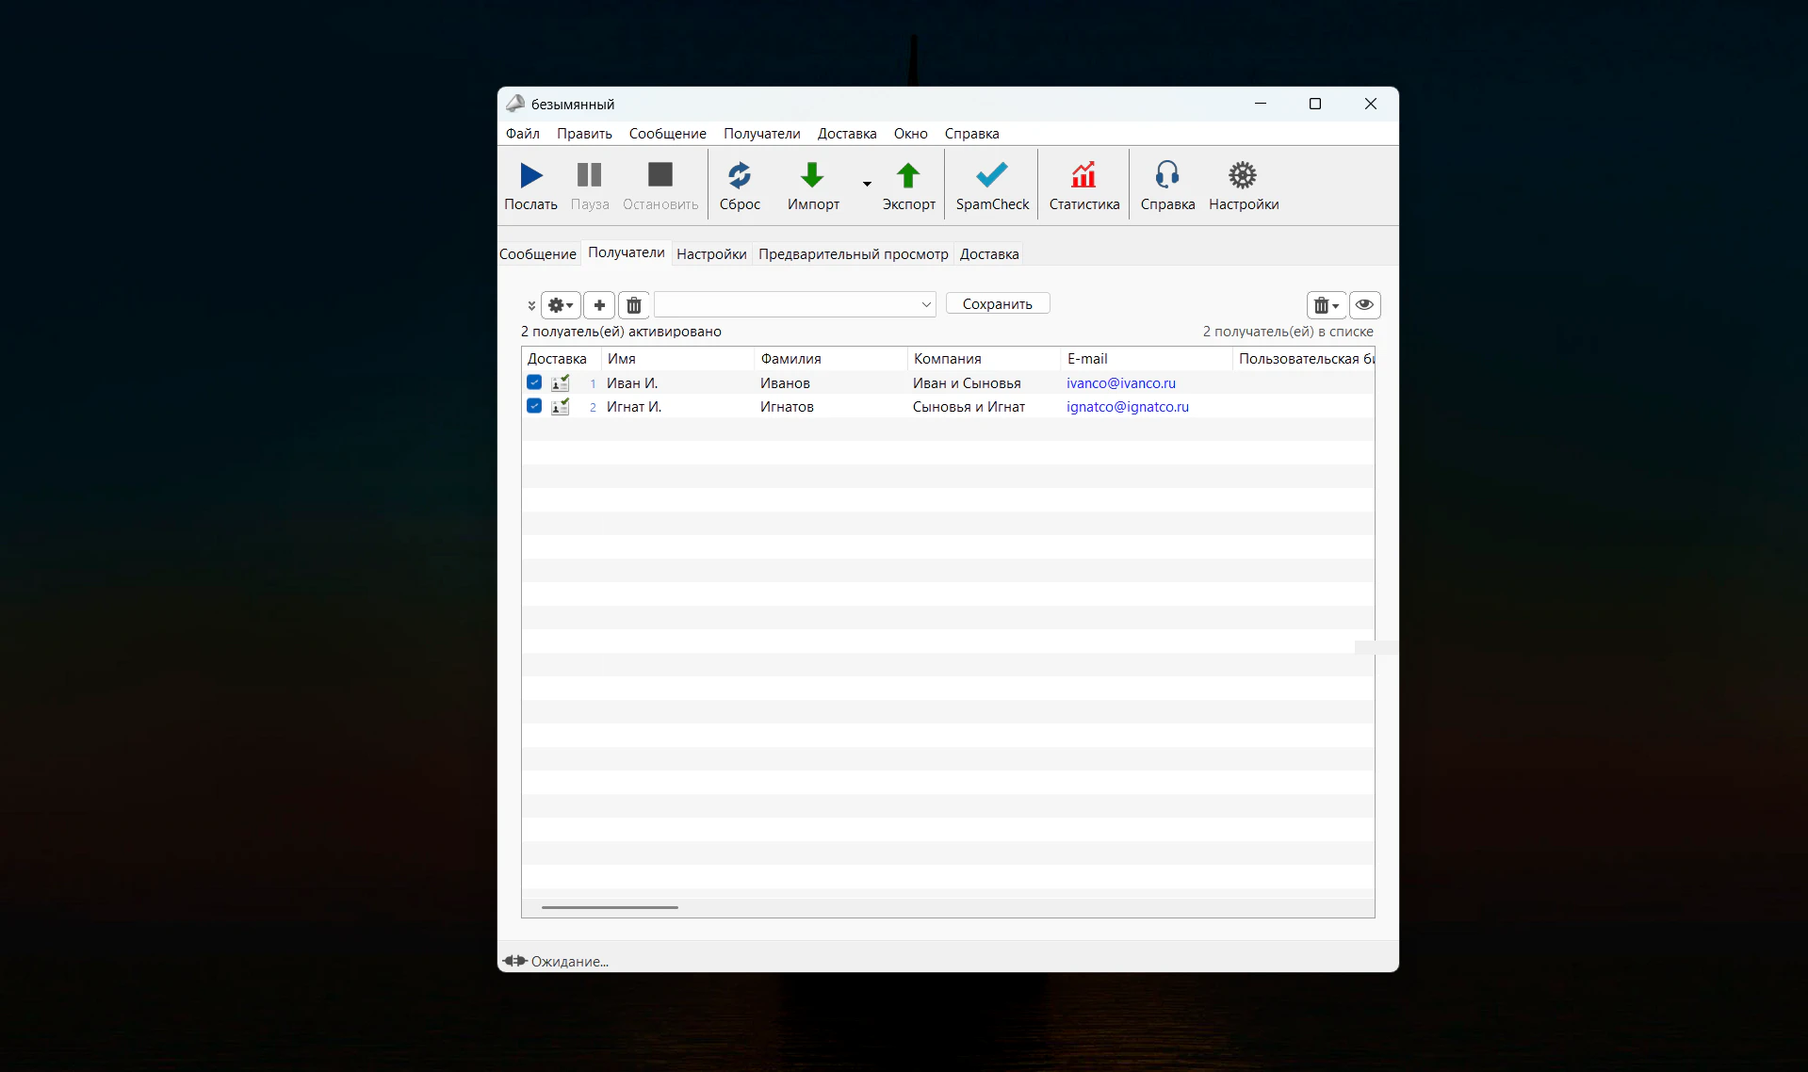Viewport: 1808px width, 1072px height.
Task: Click the trash icon next to plus button
Action: pyautogui.click(x=634, y=305)
